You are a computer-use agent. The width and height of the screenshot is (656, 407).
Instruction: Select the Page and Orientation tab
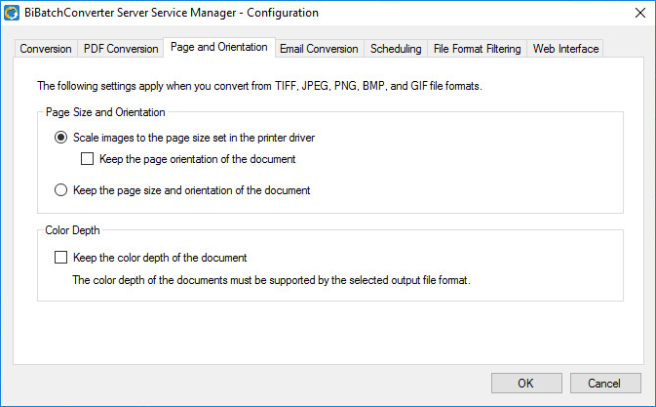point(218,47)
